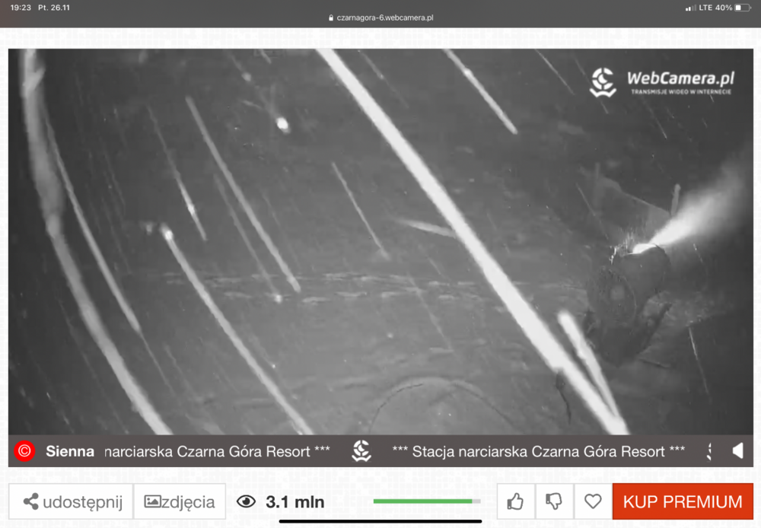The image size is (761, 528).
Task: Click the Stacja narciarska Czarna Góra Resort ticker
Action: pyautogui.click(x=538, y=451)
